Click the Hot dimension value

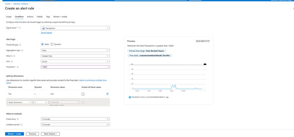tap(52, 94)
